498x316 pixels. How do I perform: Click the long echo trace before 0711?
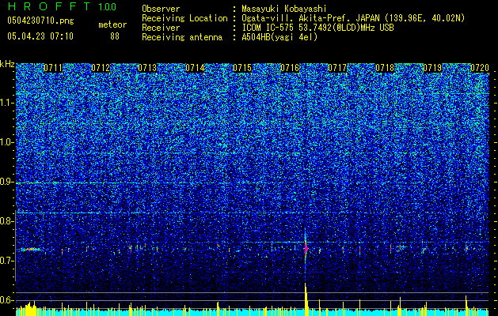(x=31, y=250)
